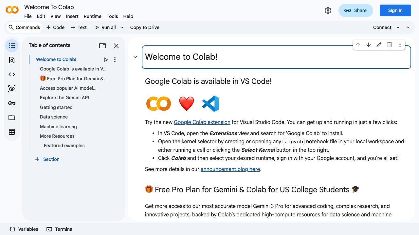419x235 pixels.
Task: Open the Terminal panel
Action: [x=60, y=229]
